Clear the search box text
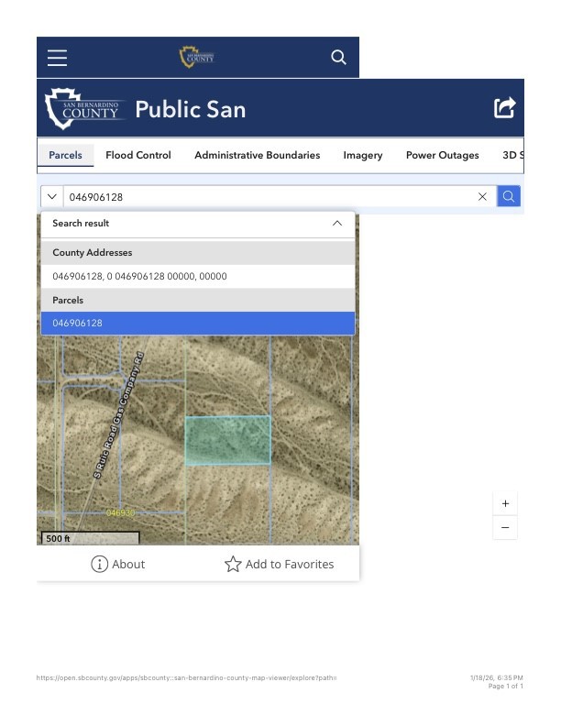The width and height of the screenshot is (561, 726). tap(482, 197)
